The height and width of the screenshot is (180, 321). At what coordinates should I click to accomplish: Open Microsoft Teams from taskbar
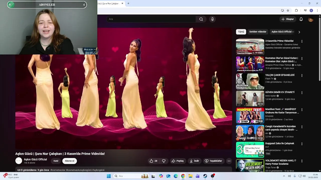click(x=198, y=176)
